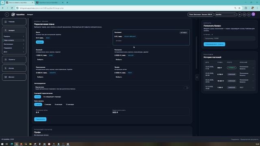Open the Логика sidebar section

tap(14, 68)
